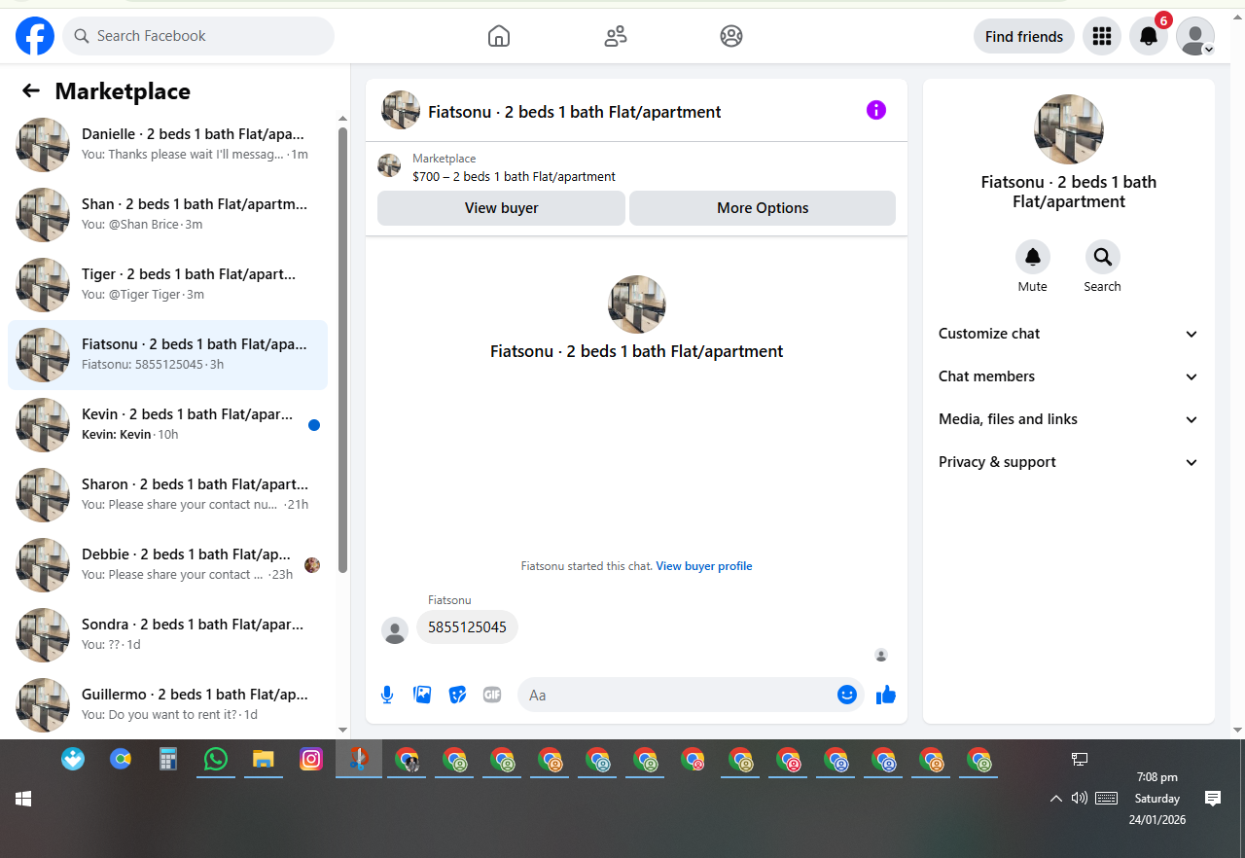This screenshot has height=858, width=1245.
Task: Open Instagram from the taskbar
Action: [x=311, y=759]
